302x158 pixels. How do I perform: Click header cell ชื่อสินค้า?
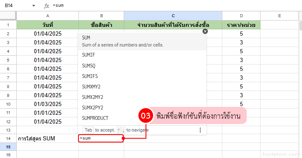tap(102, 25)
